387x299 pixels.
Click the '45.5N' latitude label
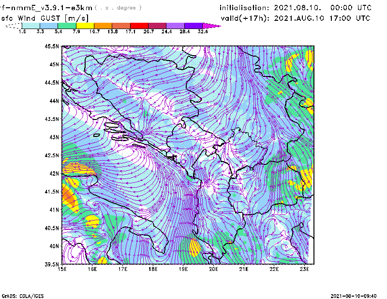click(52, 46)
